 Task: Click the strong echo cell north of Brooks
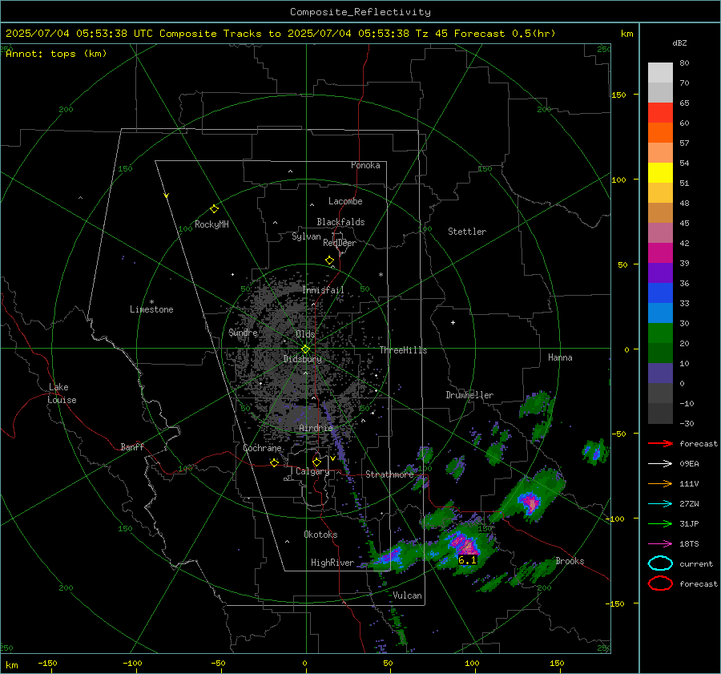[x=530, y=502]
